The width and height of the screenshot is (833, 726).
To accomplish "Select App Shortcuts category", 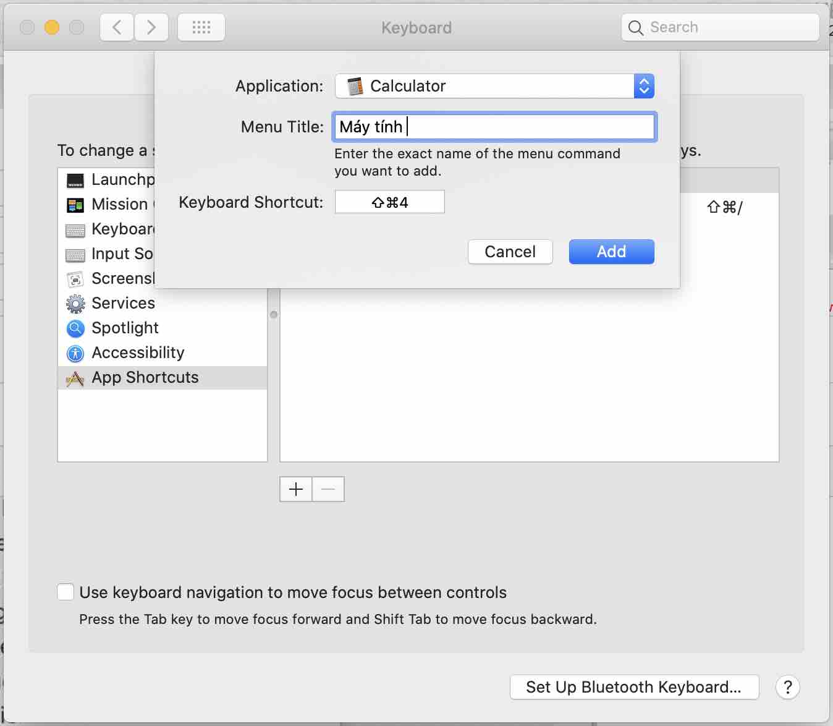I will pyautogui.click(x=163, y=377).
